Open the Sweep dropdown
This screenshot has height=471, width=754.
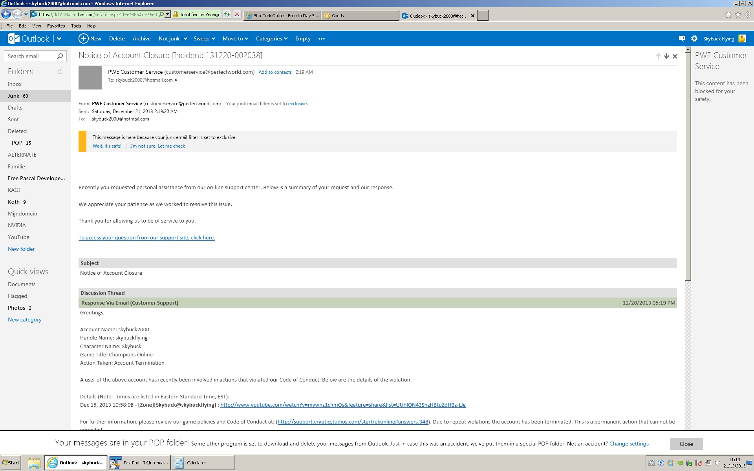click(204, 38)
